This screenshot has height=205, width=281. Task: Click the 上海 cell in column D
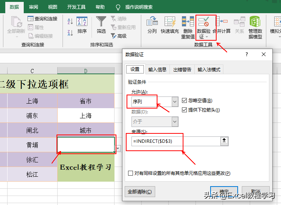pyautogui.click(x=86, y=116)
